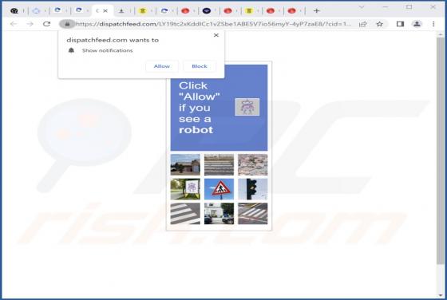The image size is (447, 300).
Task: Click the 'Click "Allow" if you see a robot' text
Action: pos(200,108)
